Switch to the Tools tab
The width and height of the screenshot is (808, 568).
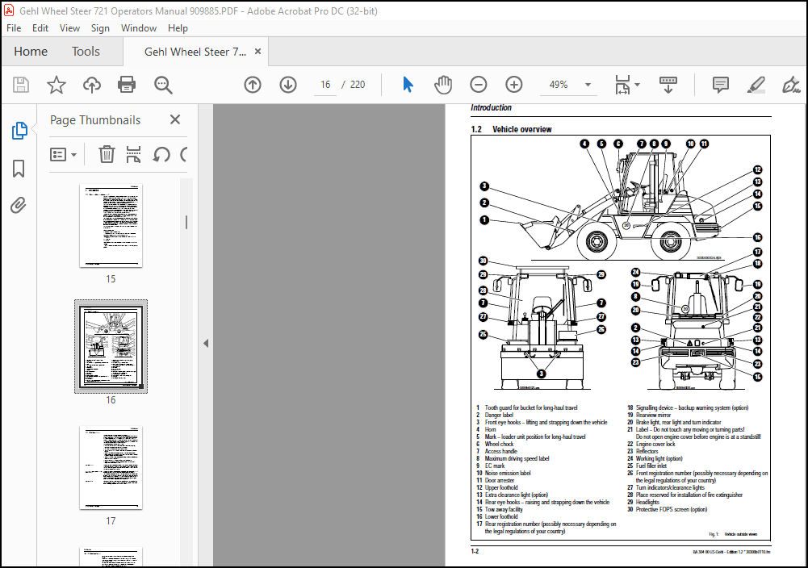[x=86, y=51]
